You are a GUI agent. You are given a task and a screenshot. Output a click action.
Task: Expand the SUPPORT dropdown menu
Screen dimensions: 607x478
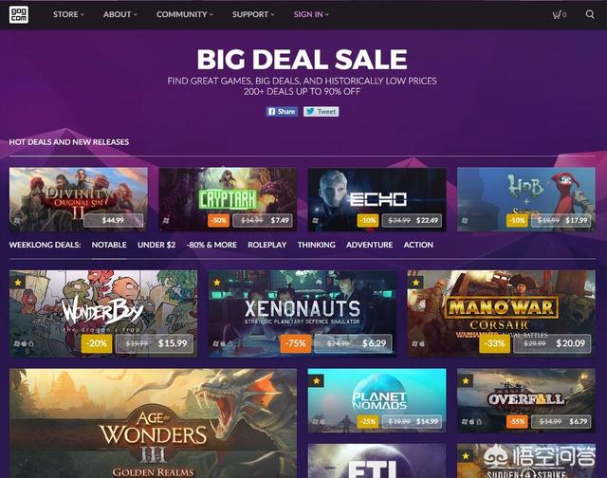(253, 14)
